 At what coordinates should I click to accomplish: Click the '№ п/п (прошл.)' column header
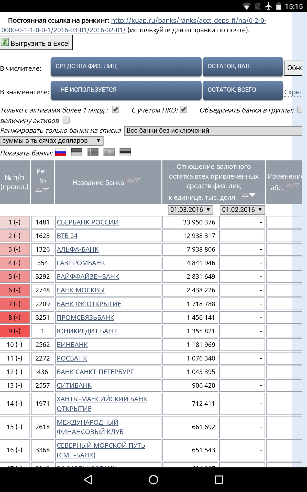(15, 182)
